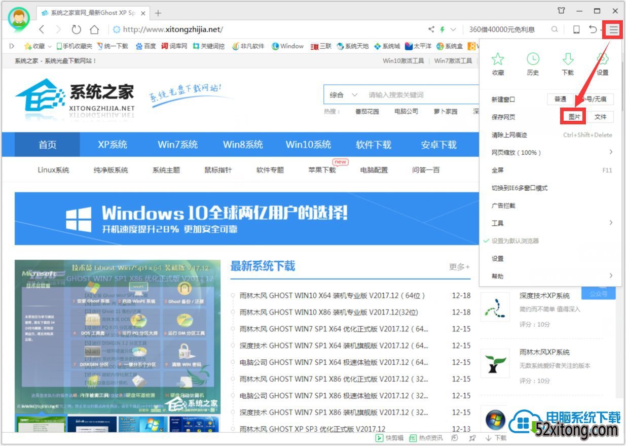The width and height of the screenshot is (626, 446).
Task: Open 热点资讯 in status bar
Action: pos(426,438)
